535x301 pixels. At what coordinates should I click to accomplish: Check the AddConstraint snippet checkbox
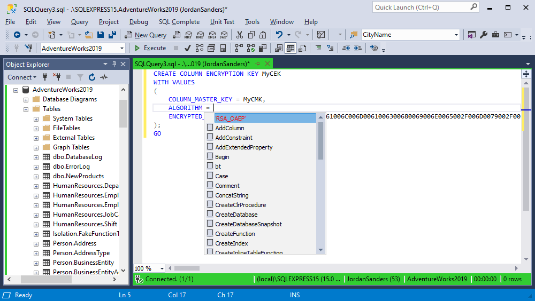click(x=210, y=137)
